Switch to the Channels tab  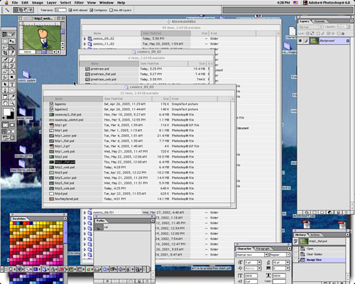coord(319,21)
